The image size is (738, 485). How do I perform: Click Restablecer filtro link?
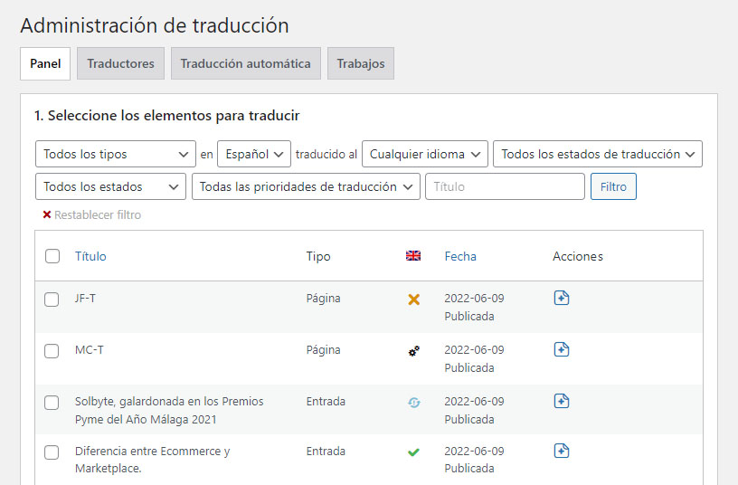(x=98, y=215)
